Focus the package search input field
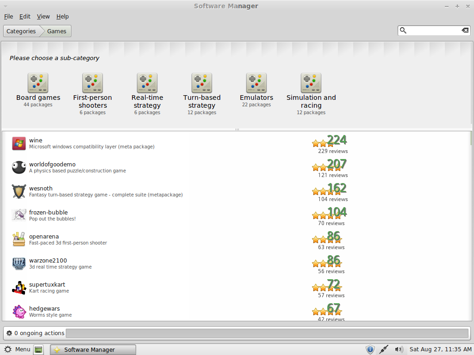The height and width of the screenshot is (355, 474). (x=434, y=31)
